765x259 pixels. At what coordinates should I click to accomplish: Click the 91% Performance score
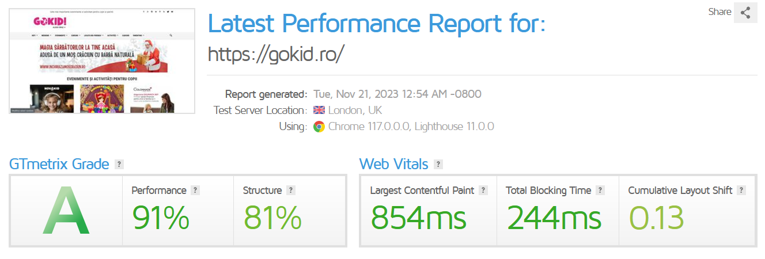click(x=161, y=218)
